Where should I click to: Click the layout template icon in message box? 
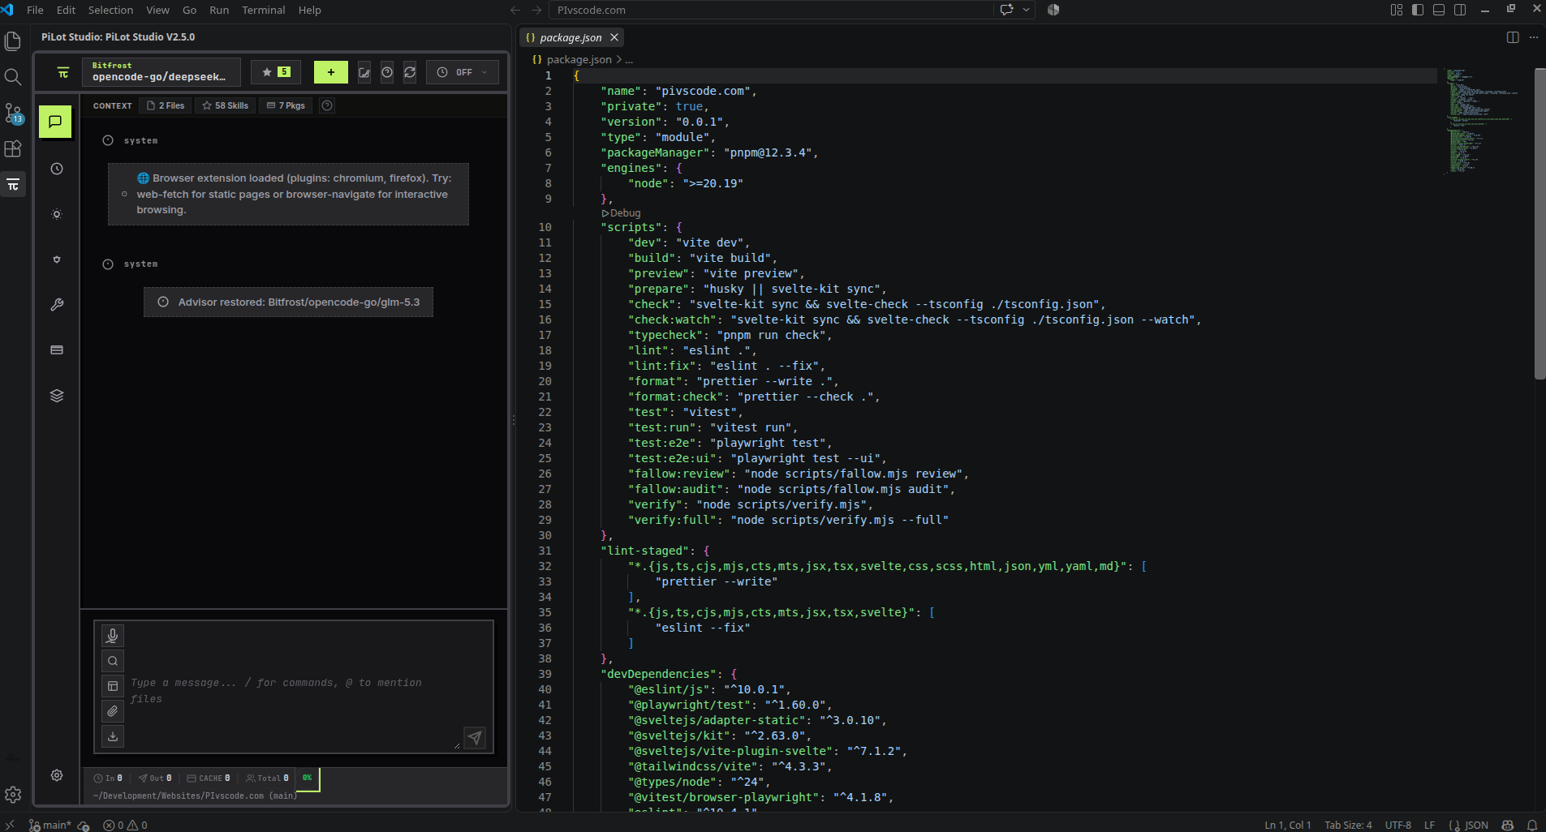tap(113, 686)
